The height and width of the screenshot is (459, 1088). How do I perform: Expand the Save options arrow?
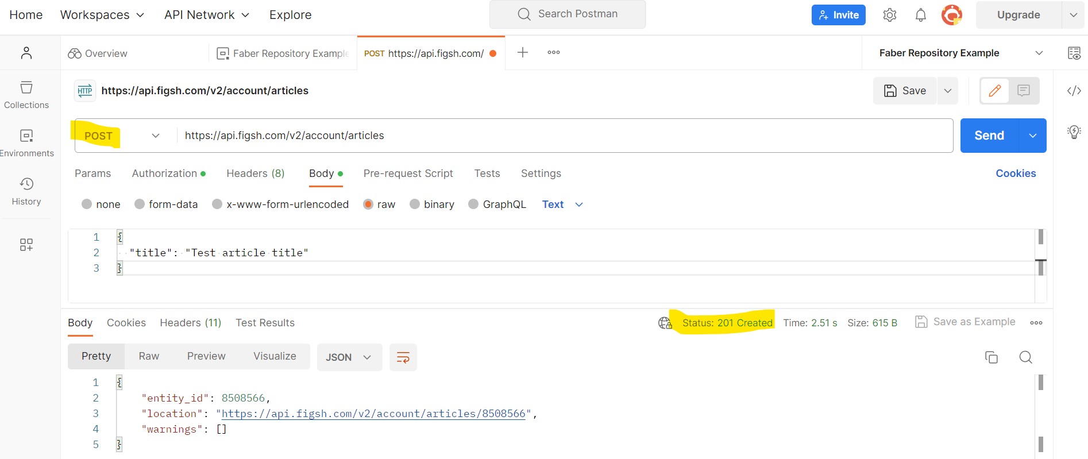click(948, 91)
